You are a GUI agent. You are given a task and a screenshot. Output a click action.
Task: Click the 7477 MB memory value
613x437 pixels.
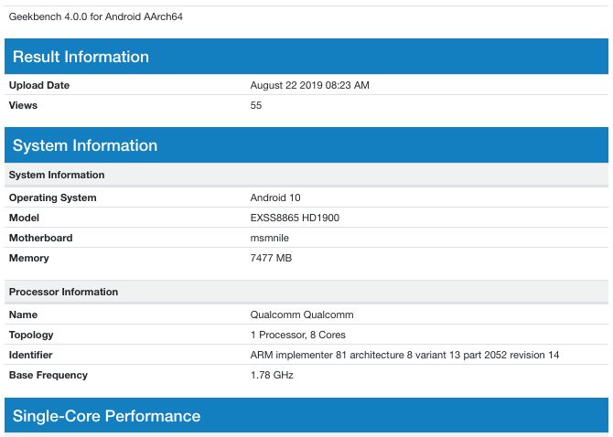point(271,258)
